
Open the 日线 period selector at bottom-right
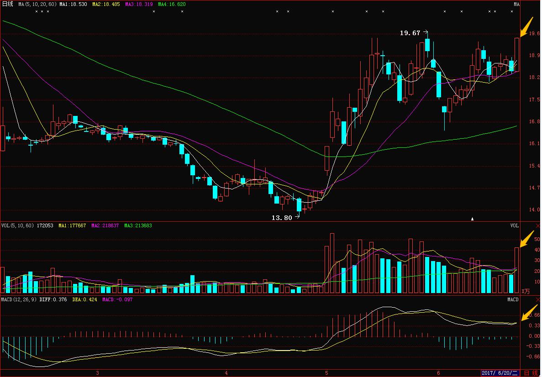click(x=530, y=373)
